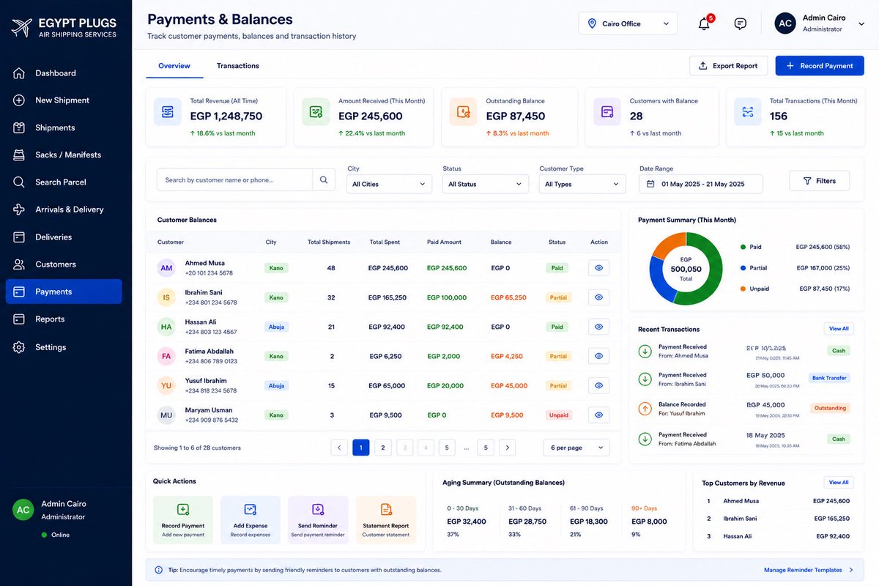
Task: Click the AC avatar in header
Action: [785, 23]
